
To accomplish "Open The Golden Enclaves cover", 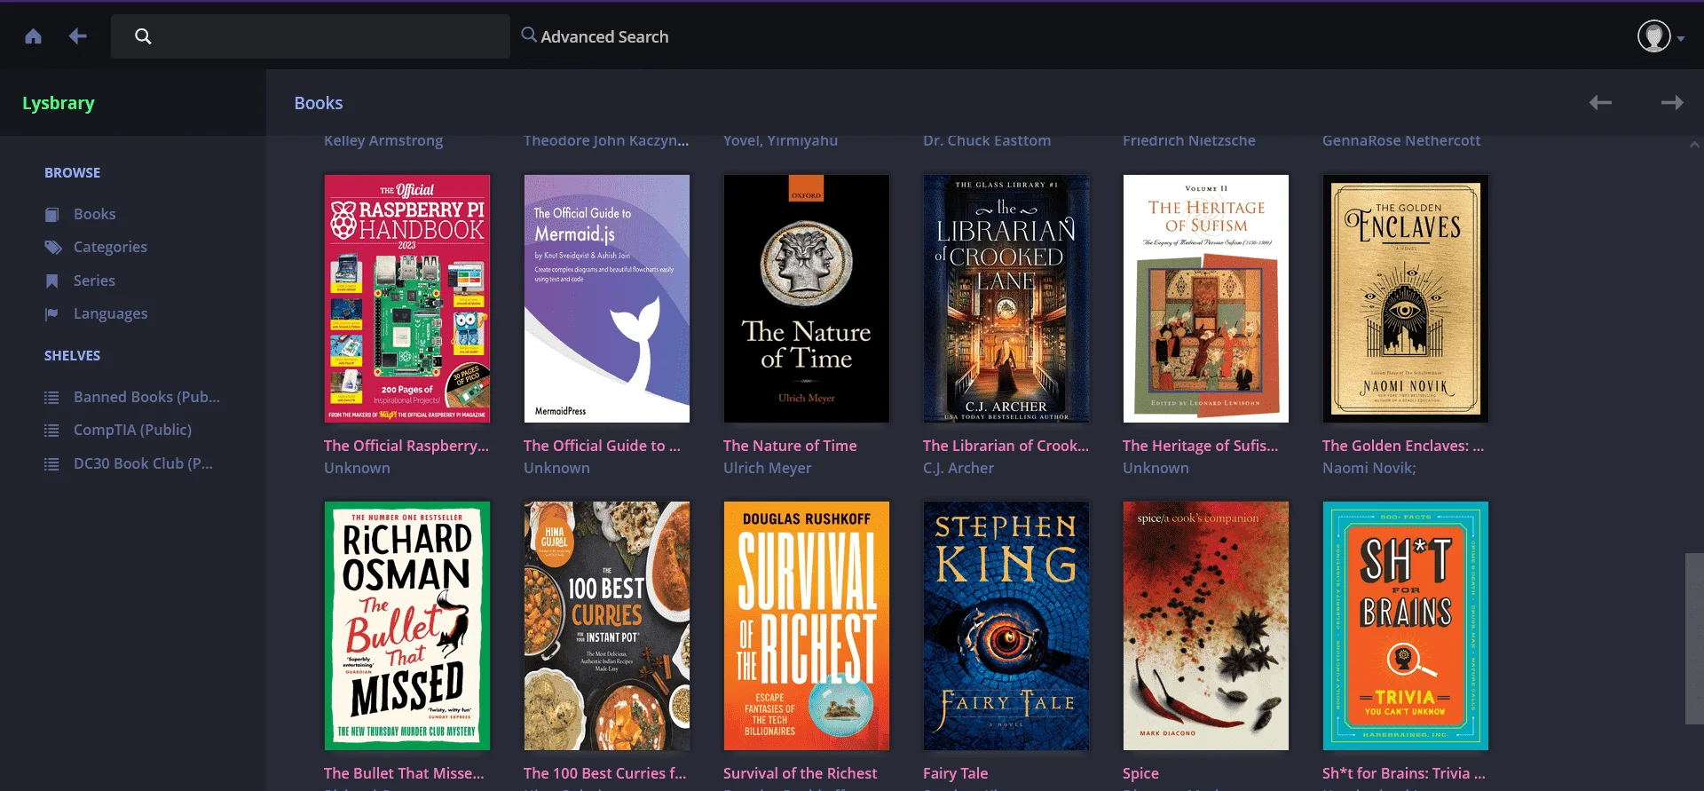I will tap(1406, 298).
